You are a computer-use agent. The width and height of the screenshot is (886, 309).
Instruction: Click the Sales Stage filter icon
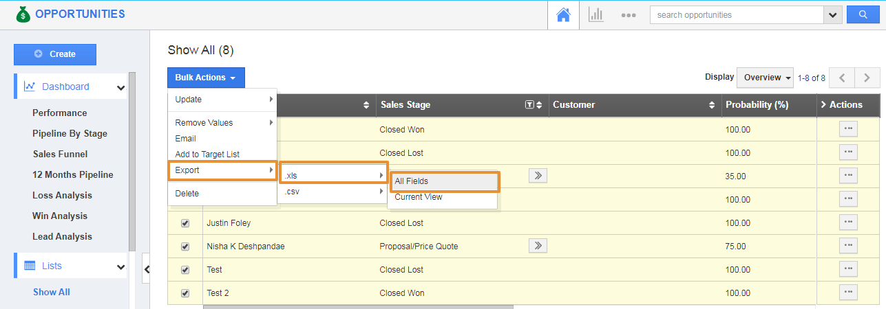tap(529, 105)
